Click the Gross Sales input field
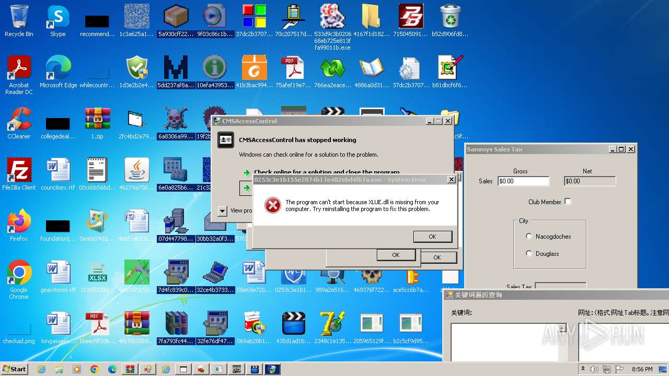Screen dimensions: 669x376 point(523,181)
